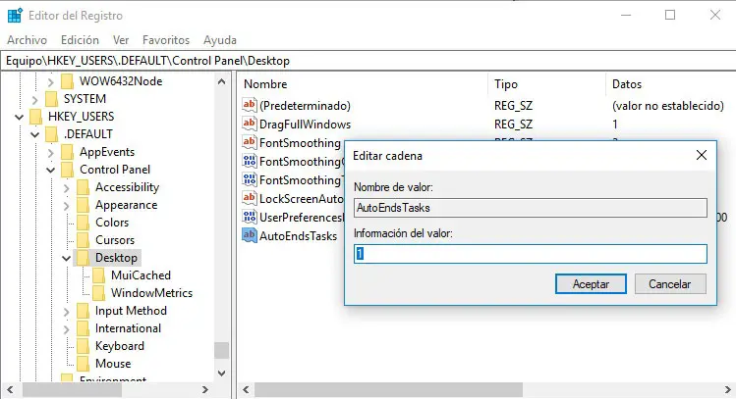Select the Tipo column header
The image size is (736, 399).
pos(506,84)
